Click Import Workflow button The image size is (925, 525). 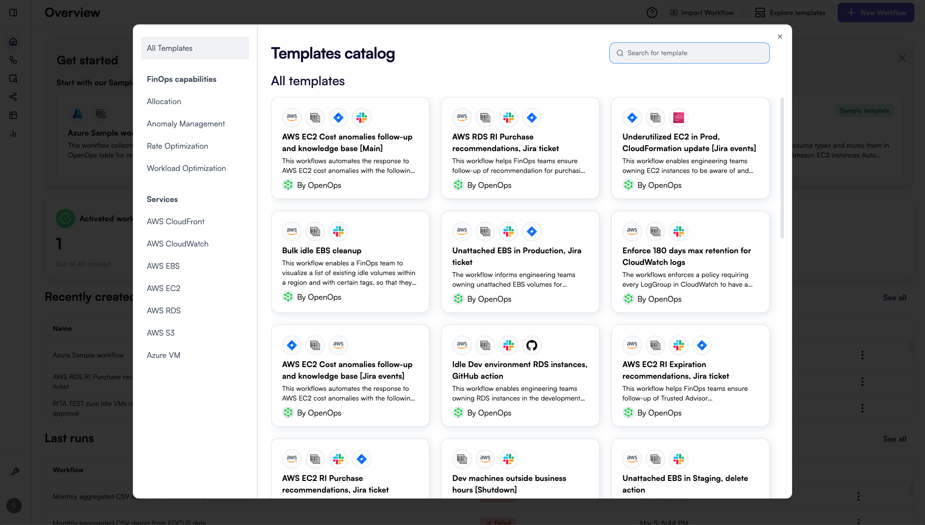[x=702, y=13]
